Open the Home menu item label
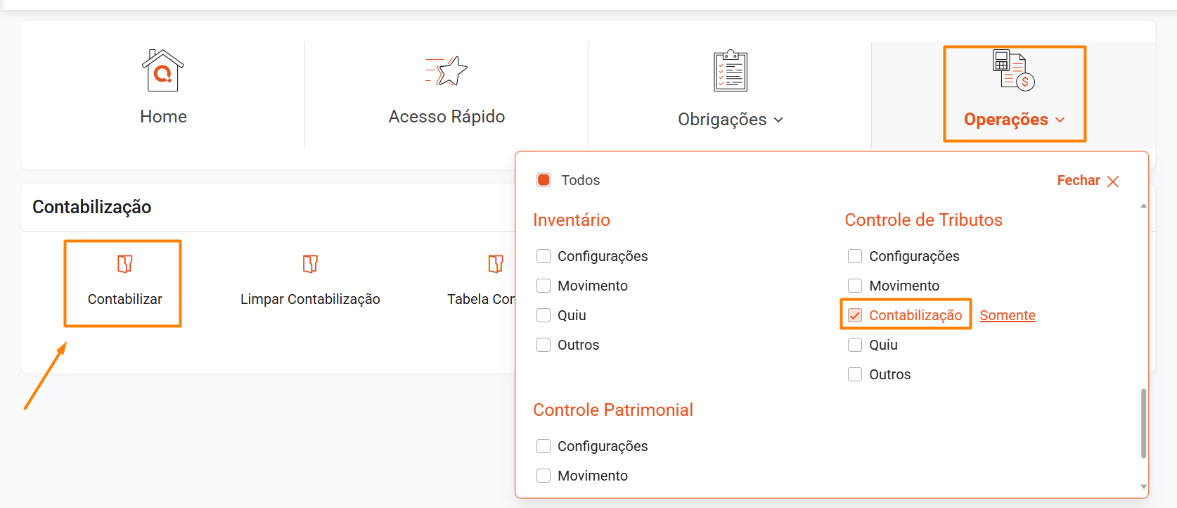Image resolution: width=1177 pixels, height=508 pixels. point(163,117)
